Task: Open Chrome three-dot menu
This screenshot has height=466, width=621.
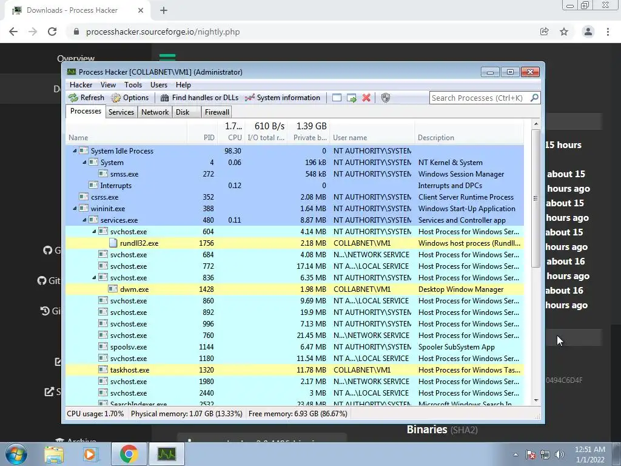Action: 608,32
